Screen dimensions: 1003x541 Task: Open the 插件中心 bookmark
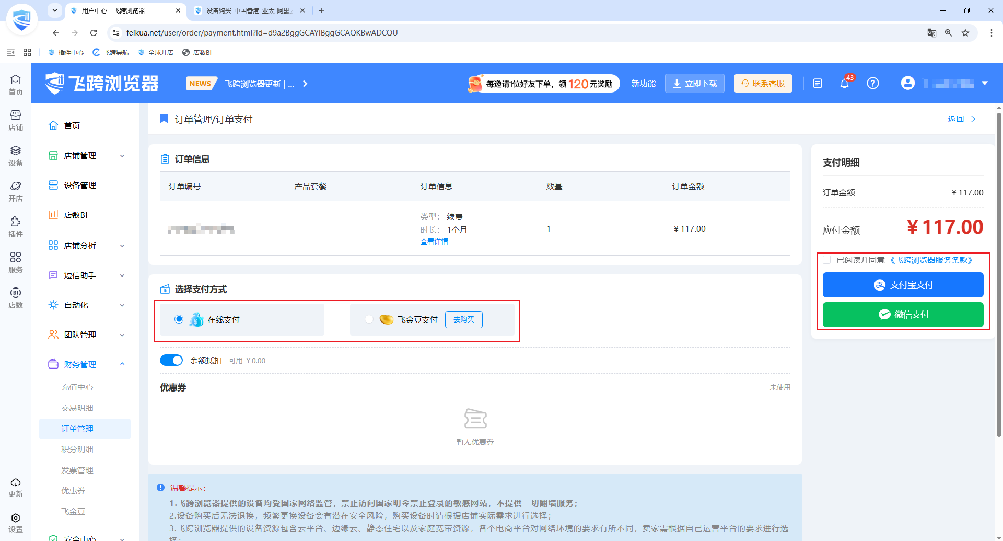(66, 52)
